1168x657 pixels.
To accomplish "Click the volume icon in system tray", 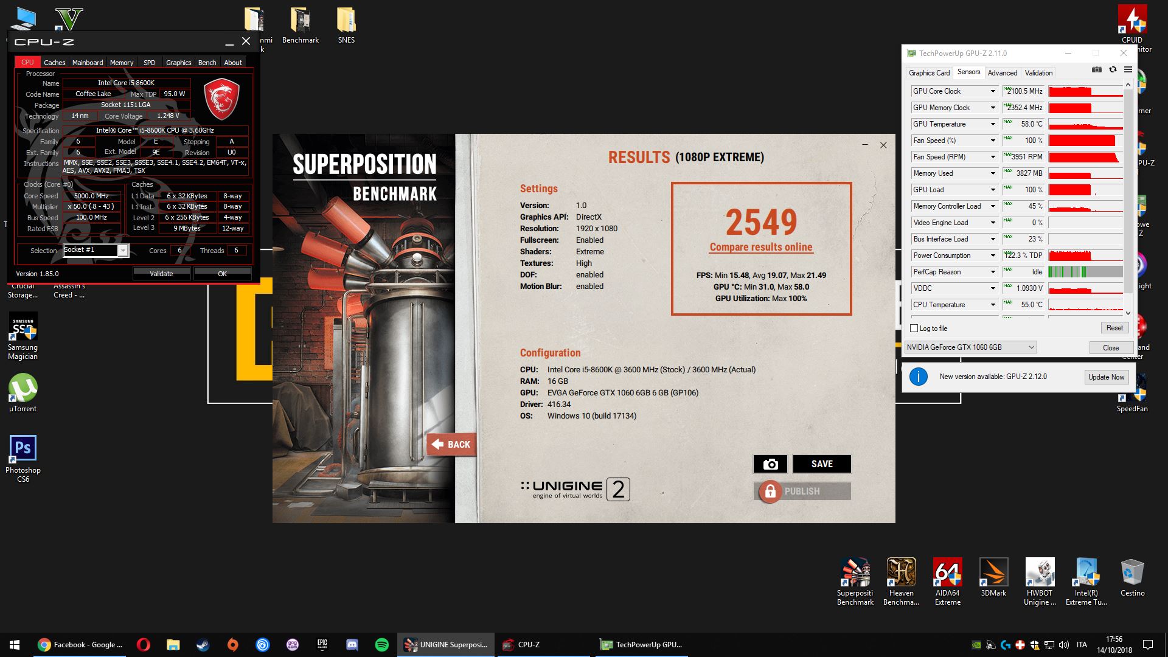I will click(1063, 645).
